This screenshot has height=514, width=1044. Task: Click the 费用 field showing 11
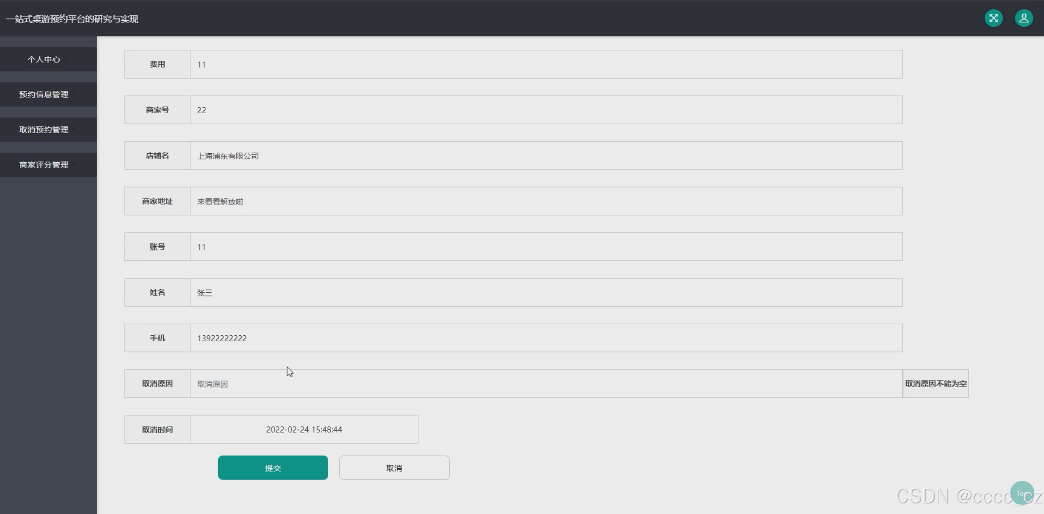click(545, 65)
